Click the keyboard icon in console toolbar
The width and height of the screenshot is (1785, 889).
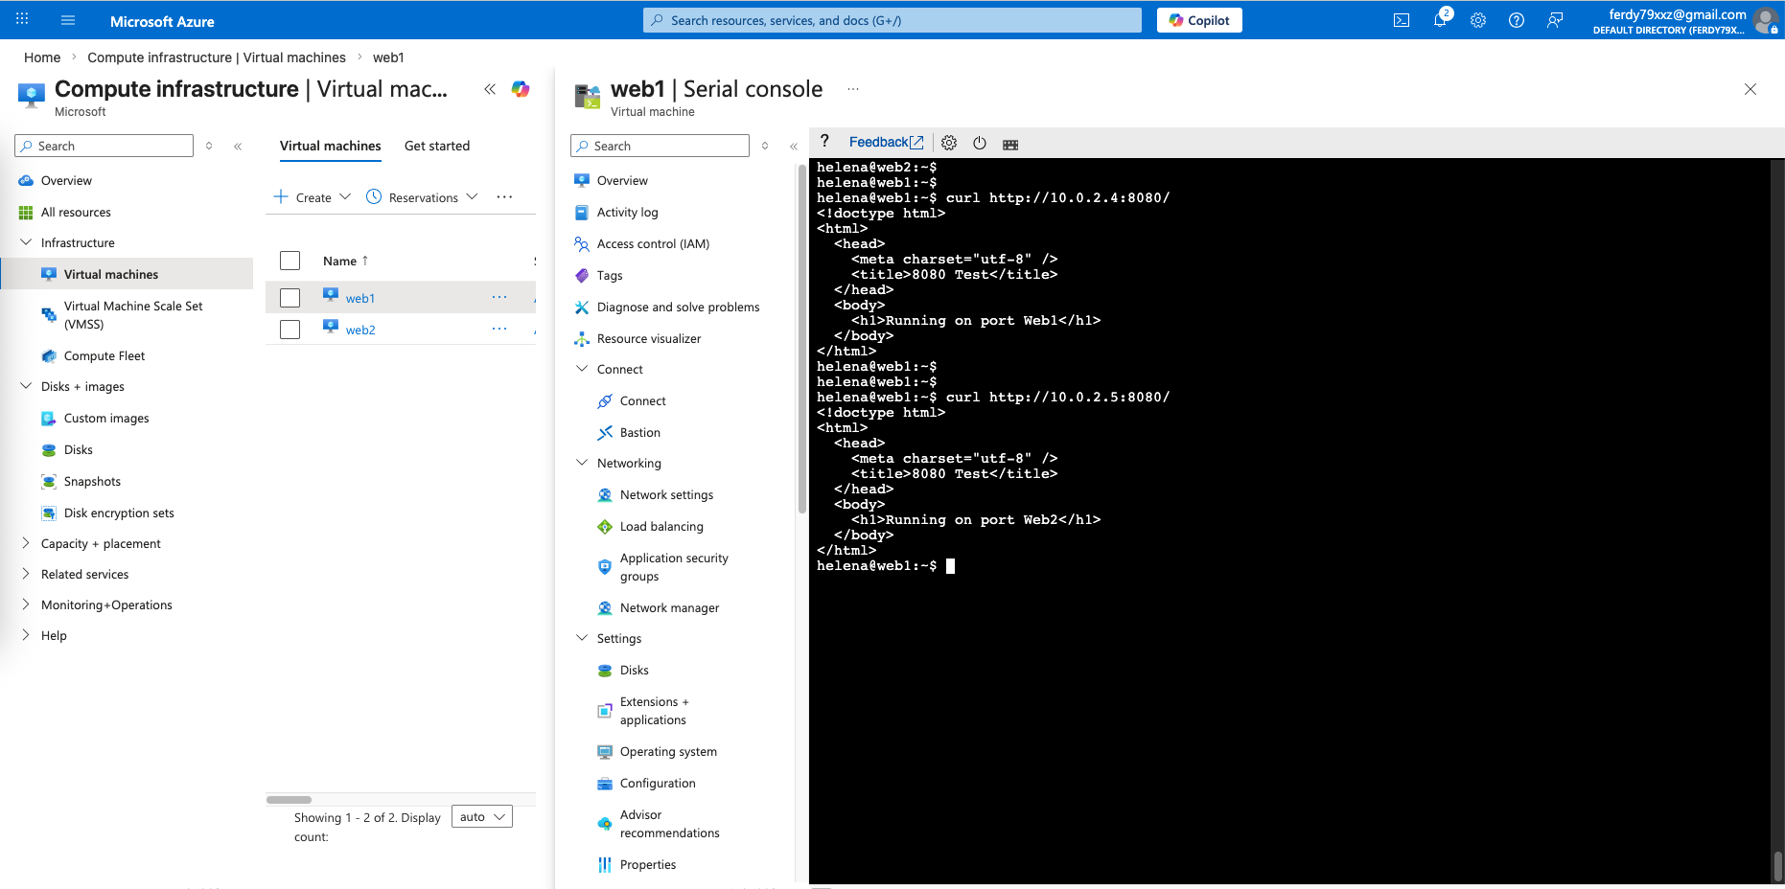(x=1010, y=144)
